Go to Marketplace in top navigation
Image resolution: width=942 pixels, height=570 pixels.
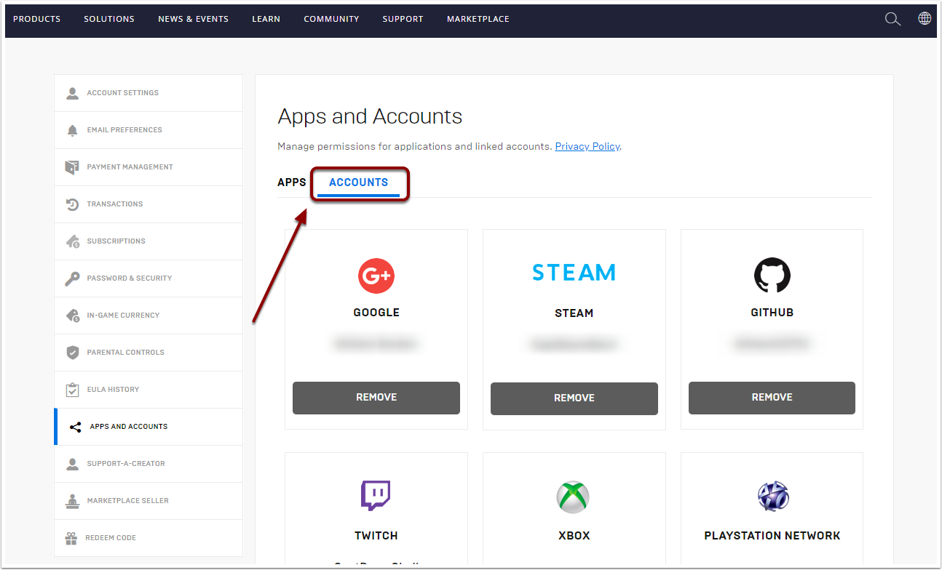478,19
